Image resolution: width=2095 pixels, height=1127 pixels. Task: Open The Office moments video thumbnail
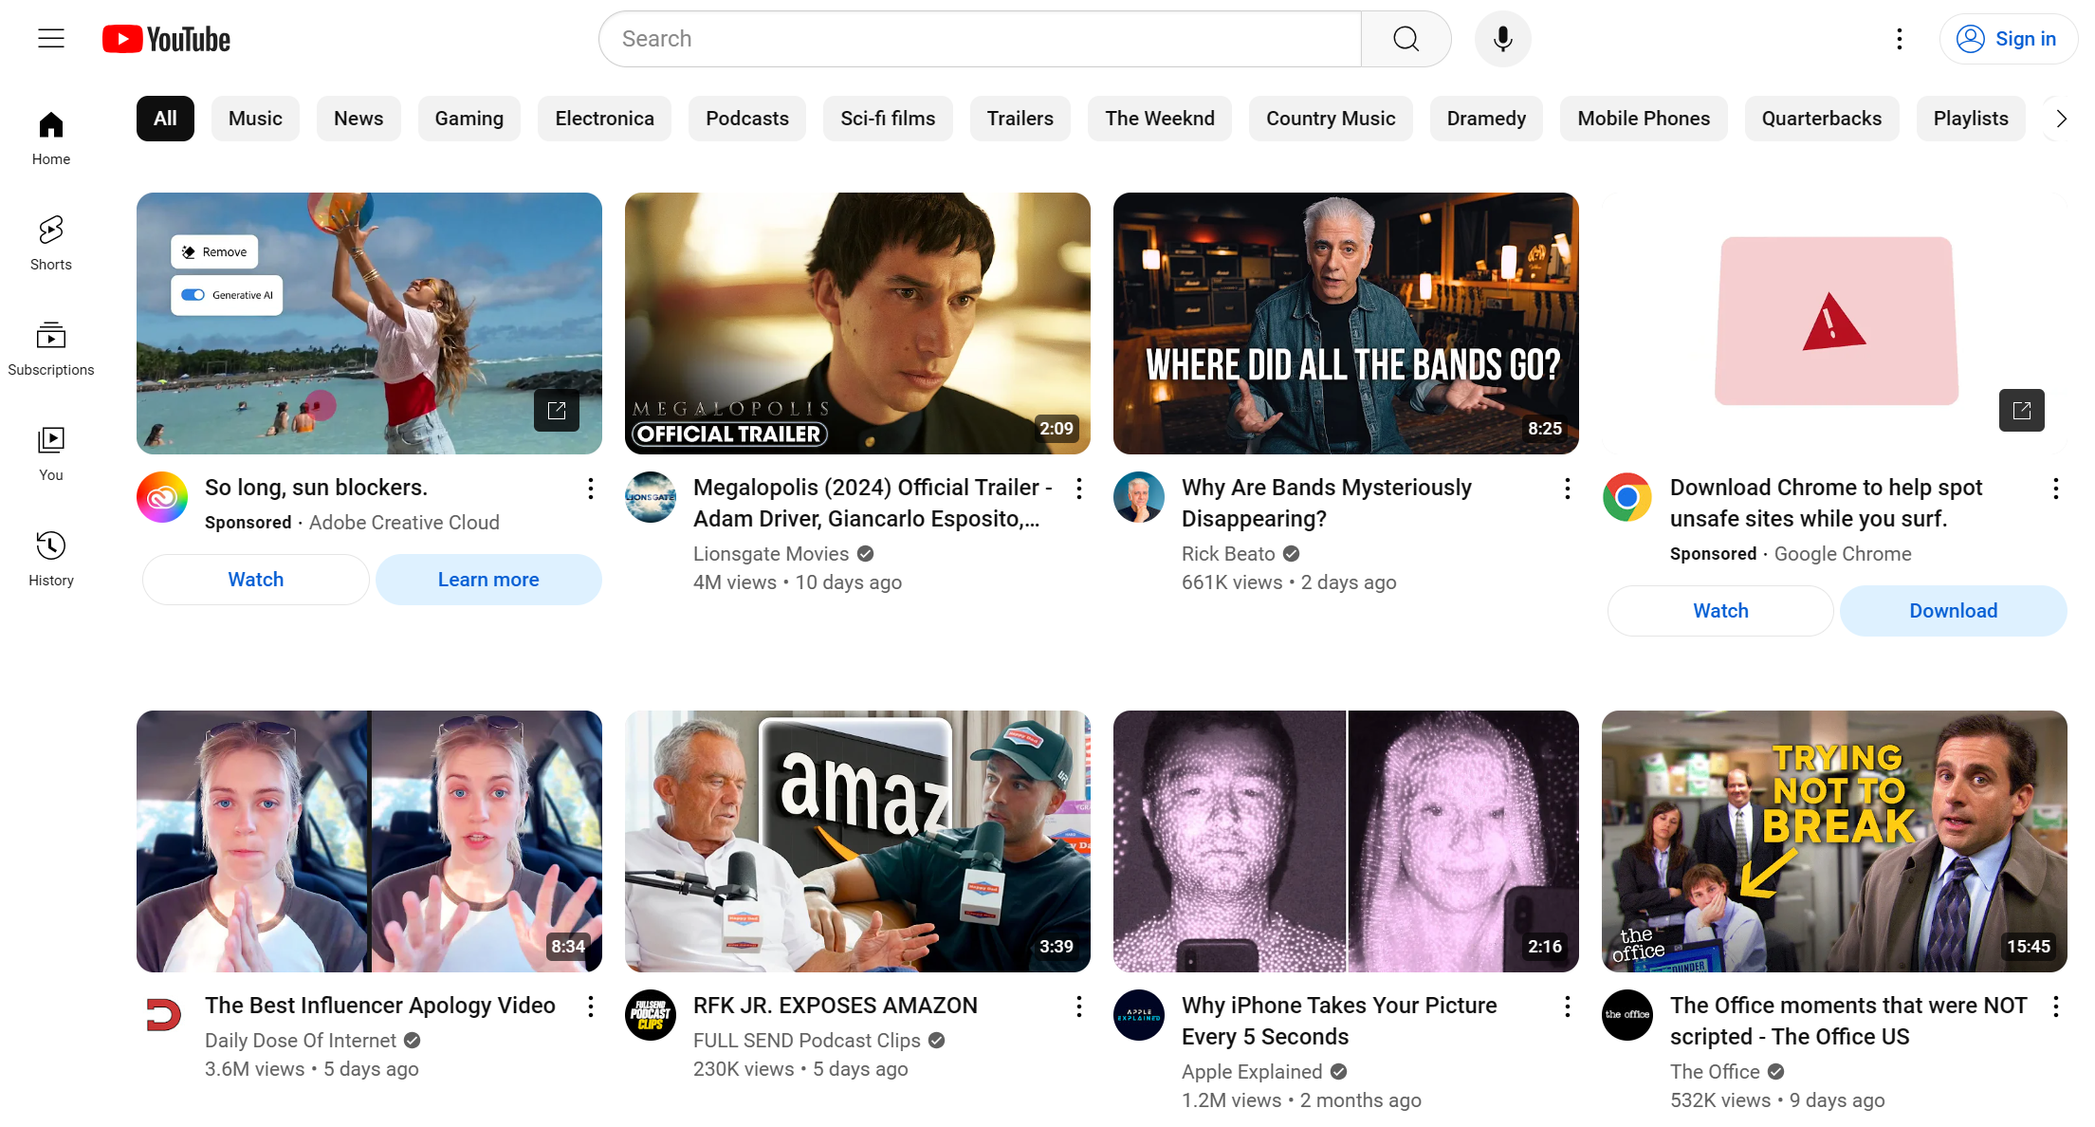pyautogui.click(x=1833, y=841)
